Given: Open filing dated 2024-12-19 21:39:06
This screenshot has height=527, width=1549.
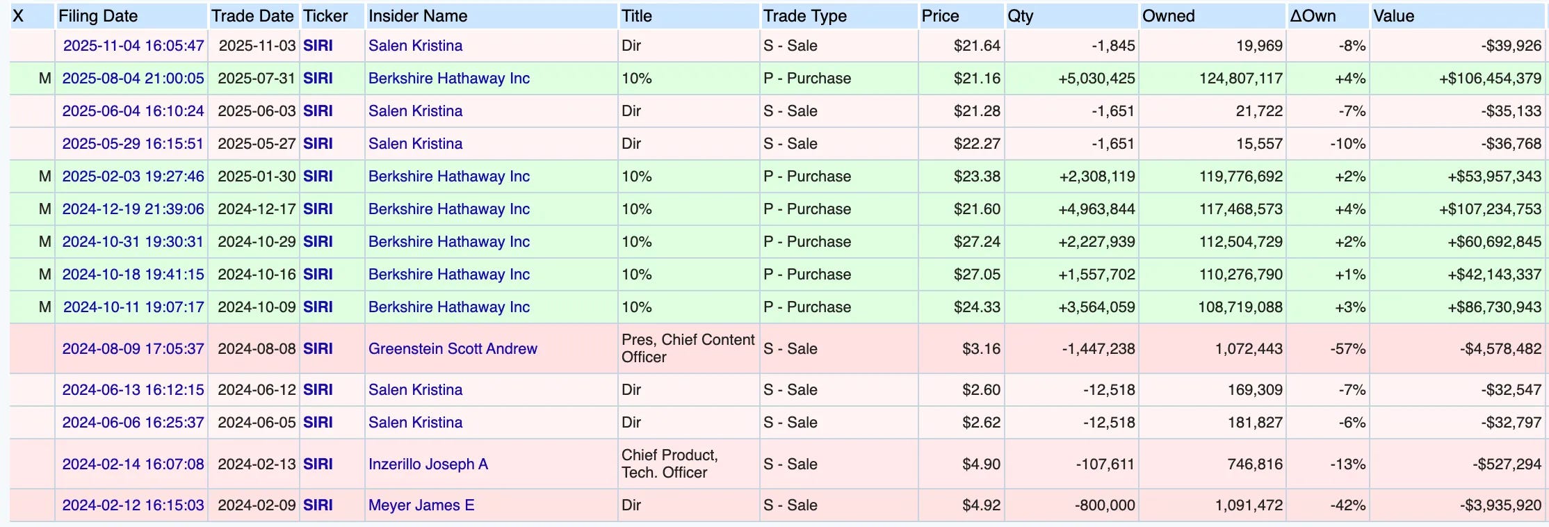Looking at the screenshot, I should 133,209.
